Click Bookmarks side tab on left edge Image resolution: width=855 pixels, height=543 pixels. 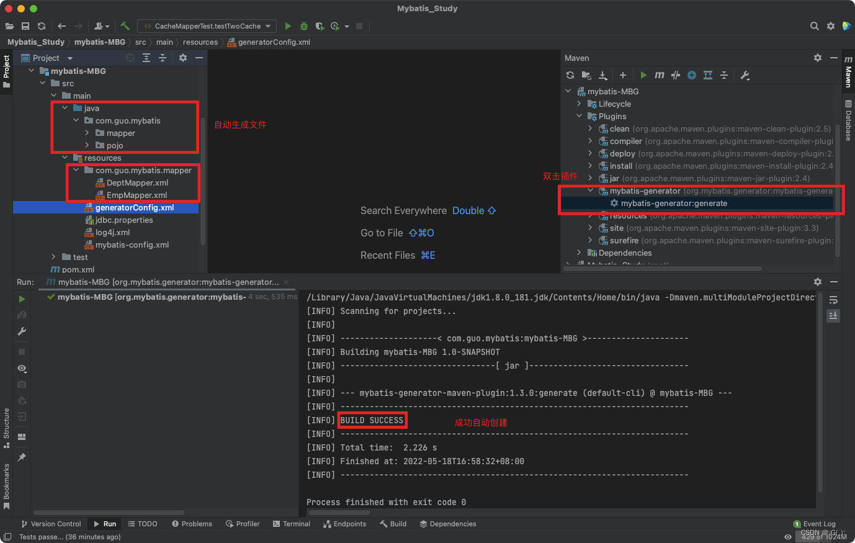pos(6,487)
